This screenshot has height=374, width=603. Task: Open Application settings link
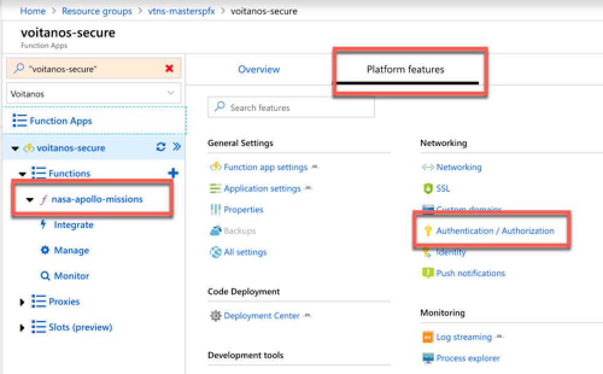(262, 189)
